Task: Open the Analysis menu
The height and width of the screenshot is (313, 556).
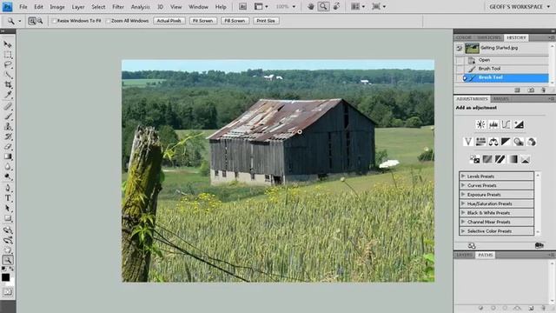Action: point(140,7)
